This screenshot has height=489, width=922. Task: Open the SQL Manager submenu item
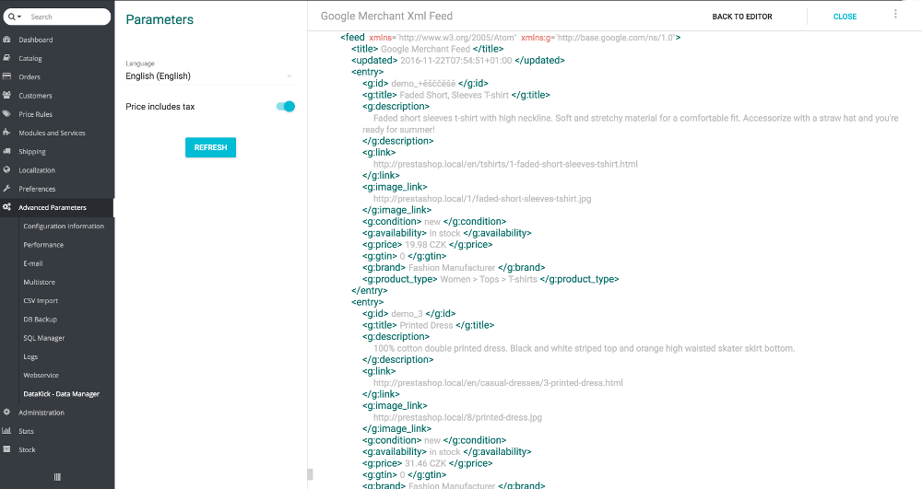pos(44,338)
